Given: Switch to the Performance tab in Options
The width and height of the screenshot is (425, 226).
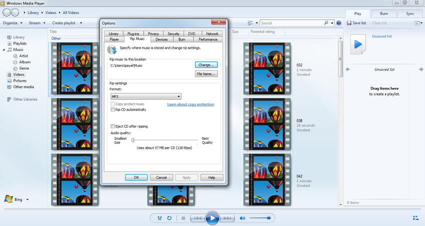Looking at the screenshot, I should [208, 39].
